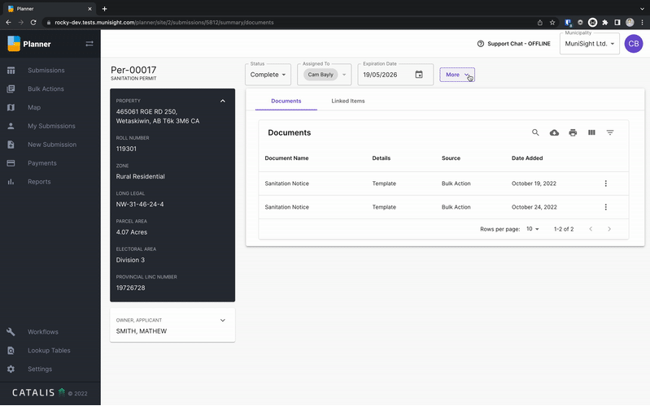Open the Status dropdown showing Complete
Image resolution: width=650 pixels, height=406 pixels.
coord(268,75)
